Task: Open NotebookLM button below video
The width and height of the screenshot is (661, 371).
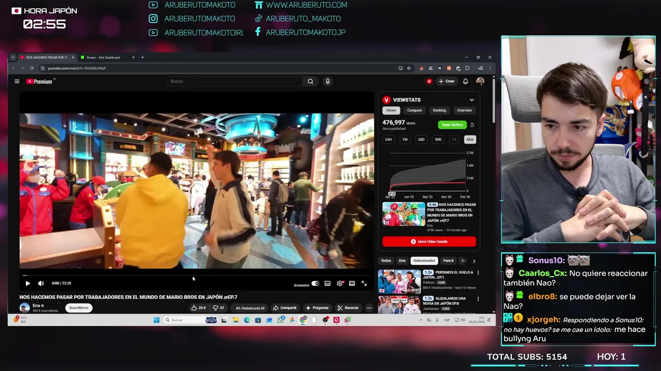Action: pyautogui.click(x=250, y=308)
